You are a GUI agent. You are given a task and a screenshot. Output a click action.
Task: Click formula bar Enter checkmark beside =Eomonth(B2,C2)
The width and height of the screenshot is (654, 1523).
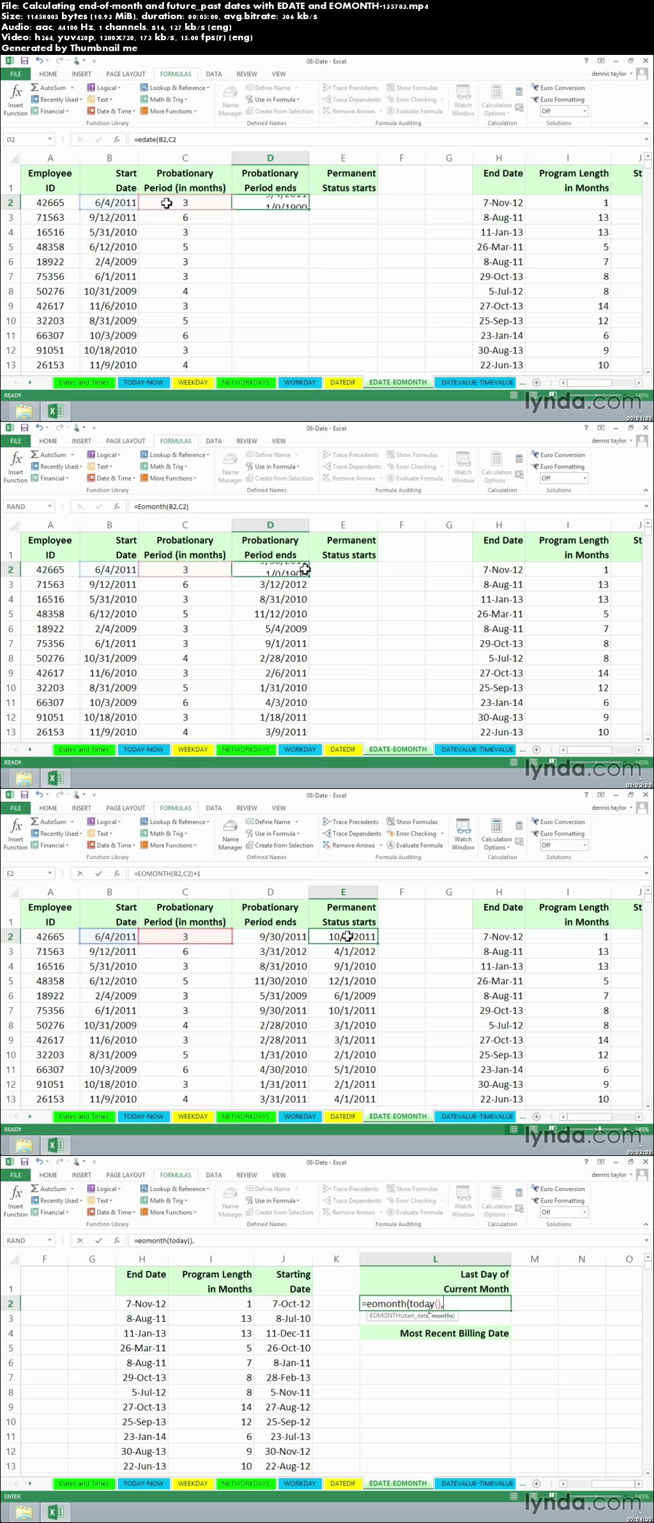tap(98, 506)
